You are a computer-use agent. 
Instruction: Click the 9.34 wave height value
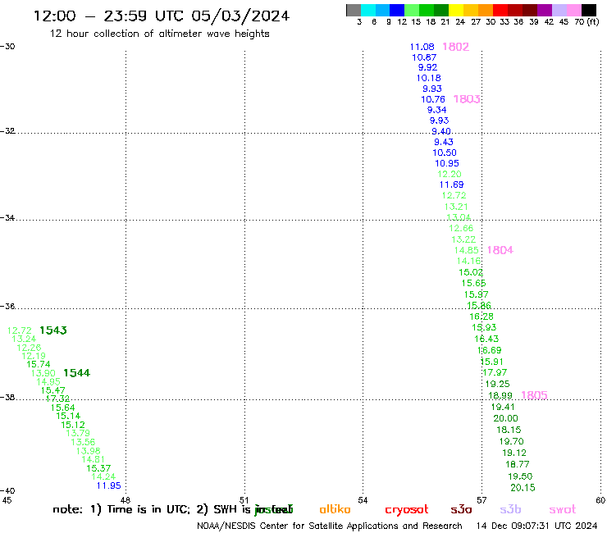click(x=437, y=111)
